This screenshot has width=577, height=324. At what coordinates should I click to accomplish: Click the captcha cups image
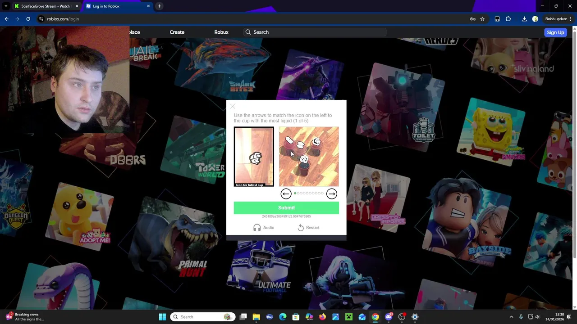click(309, 156)
